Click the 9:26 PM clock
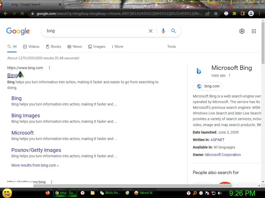 (x=242, y=193)
